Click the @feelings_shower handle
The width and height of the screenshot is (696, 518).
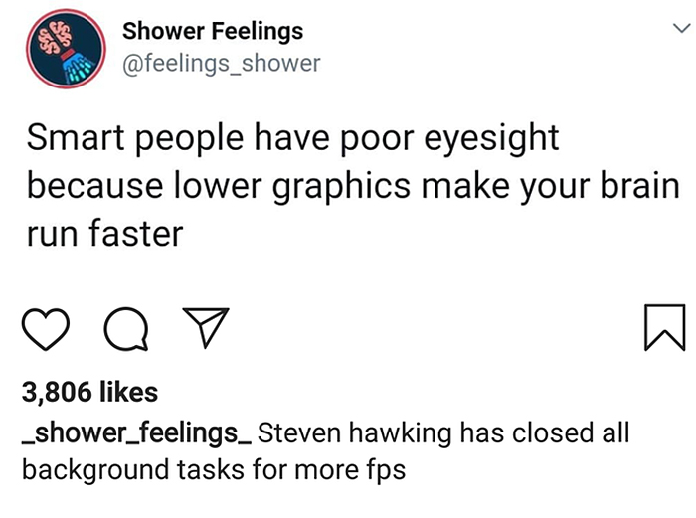[x=221, y=64]
